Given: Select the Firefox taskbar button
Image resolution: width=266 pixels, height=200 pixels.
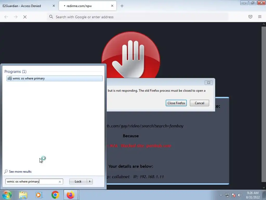Looking at the screenshot, I should pyautogui.click(x=71, y=195).
